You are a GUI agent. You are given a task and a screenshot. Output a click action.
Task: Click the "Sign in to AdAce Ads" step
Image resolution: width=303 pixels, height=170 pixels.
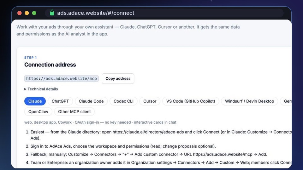[x=123, y=146]
